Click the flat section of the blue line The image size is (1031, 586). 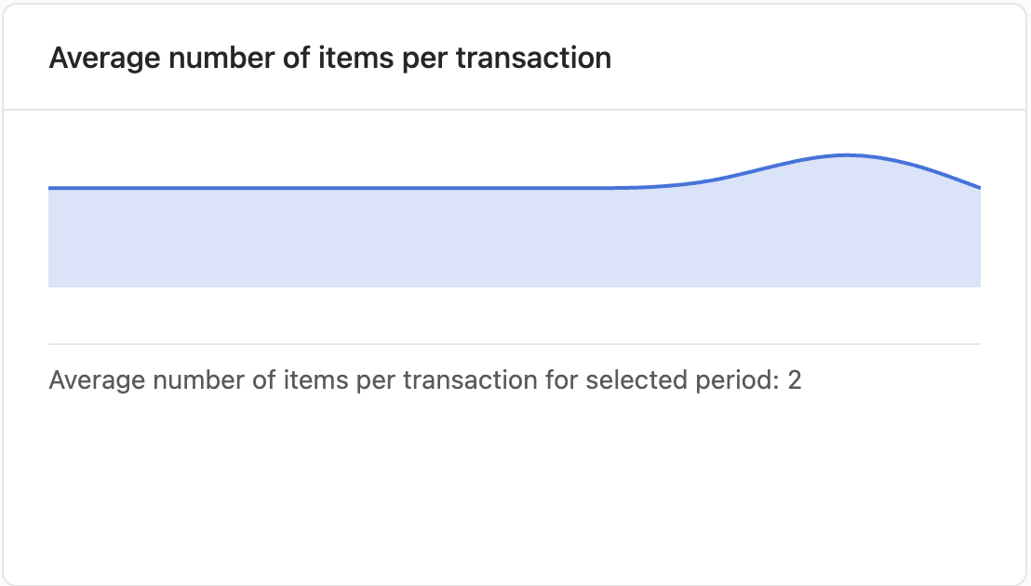328,188
